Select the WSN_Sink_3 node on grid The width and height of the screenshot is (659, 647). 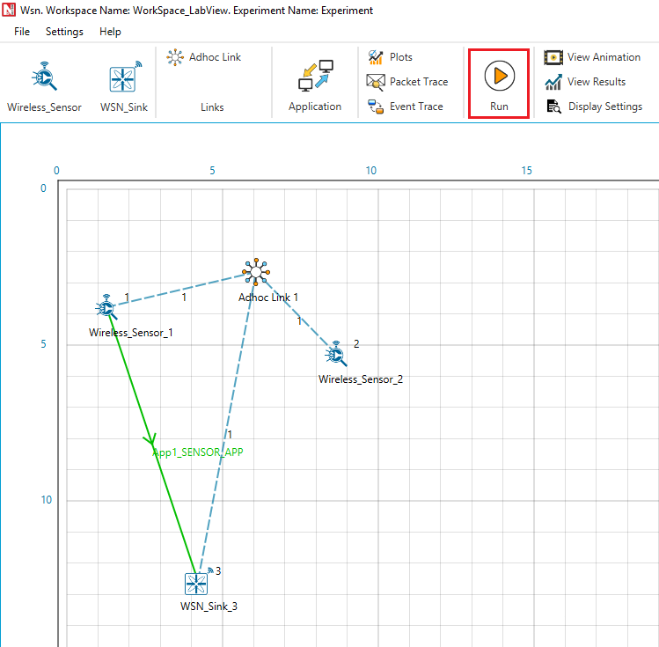click(x=196, y=583)
